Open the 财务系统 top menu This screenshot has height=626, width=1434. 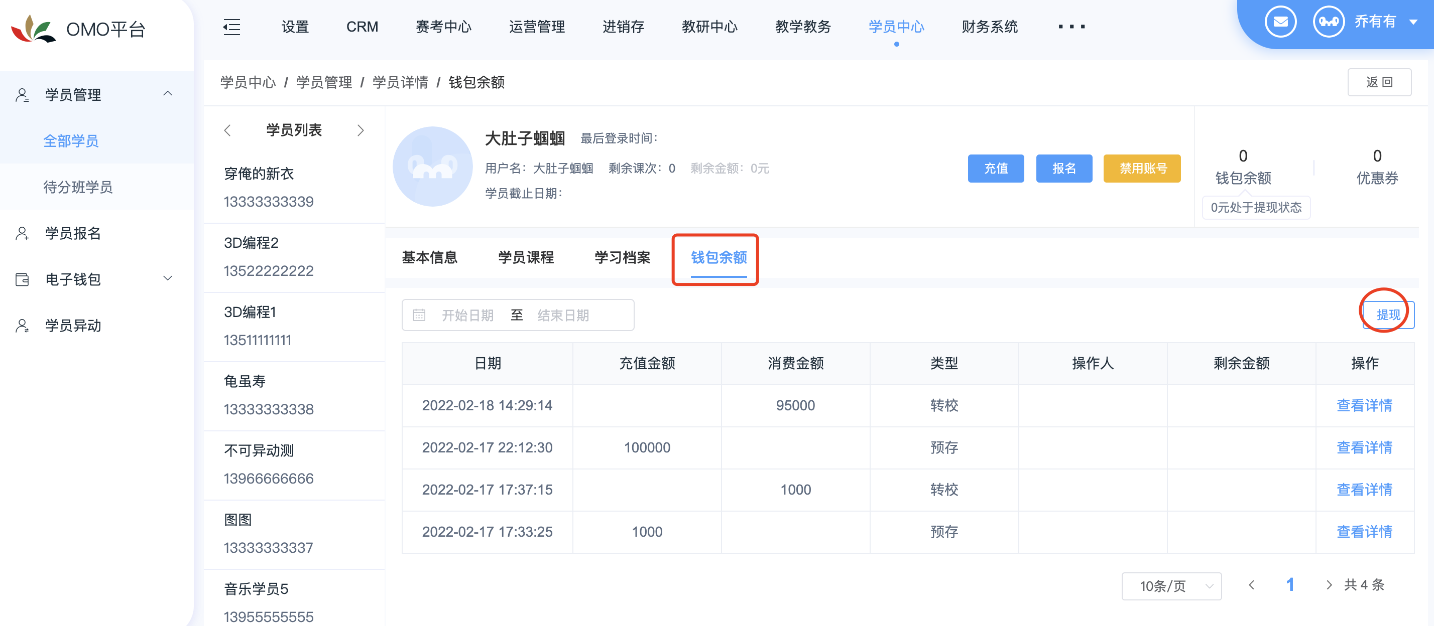pos(989,27)
